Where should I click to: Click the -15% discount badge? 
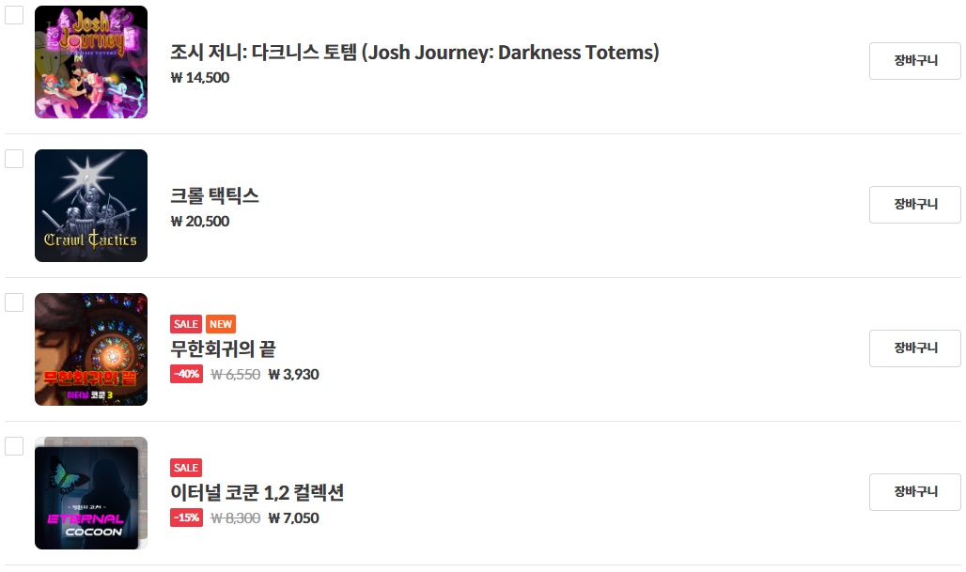click(186, 518)
